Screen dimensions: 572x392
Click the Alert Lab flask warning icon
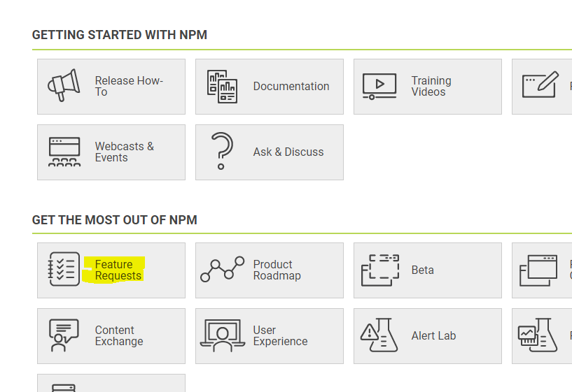point(379,335)
